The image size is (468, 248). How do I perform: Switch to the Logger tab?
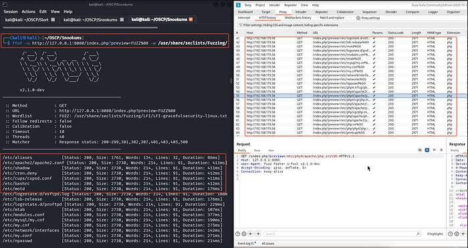coord(433,12)
